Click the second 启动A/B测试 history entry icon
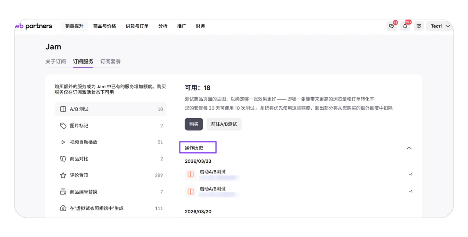Viewport: 468px width, 237px height. pos(190,191)
